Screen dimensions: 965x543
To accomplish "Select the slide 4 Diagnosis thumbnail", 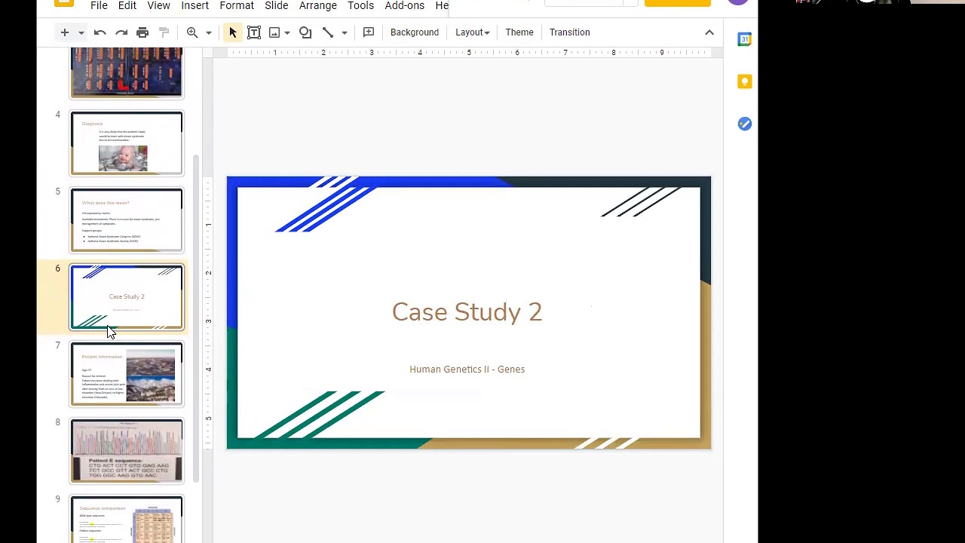I will click(127, 143).
